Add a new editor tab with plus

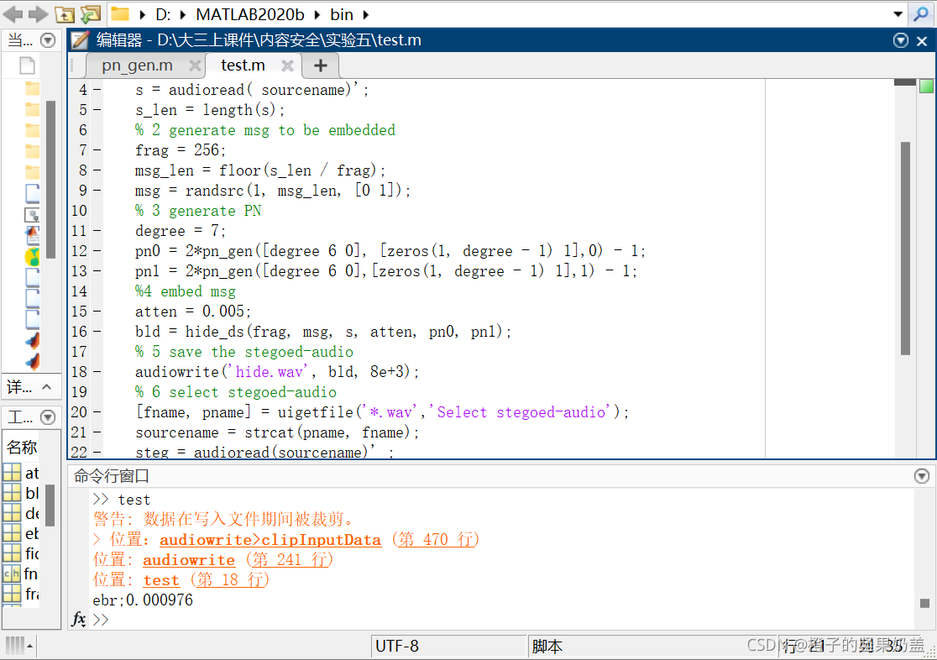point(320,65)
